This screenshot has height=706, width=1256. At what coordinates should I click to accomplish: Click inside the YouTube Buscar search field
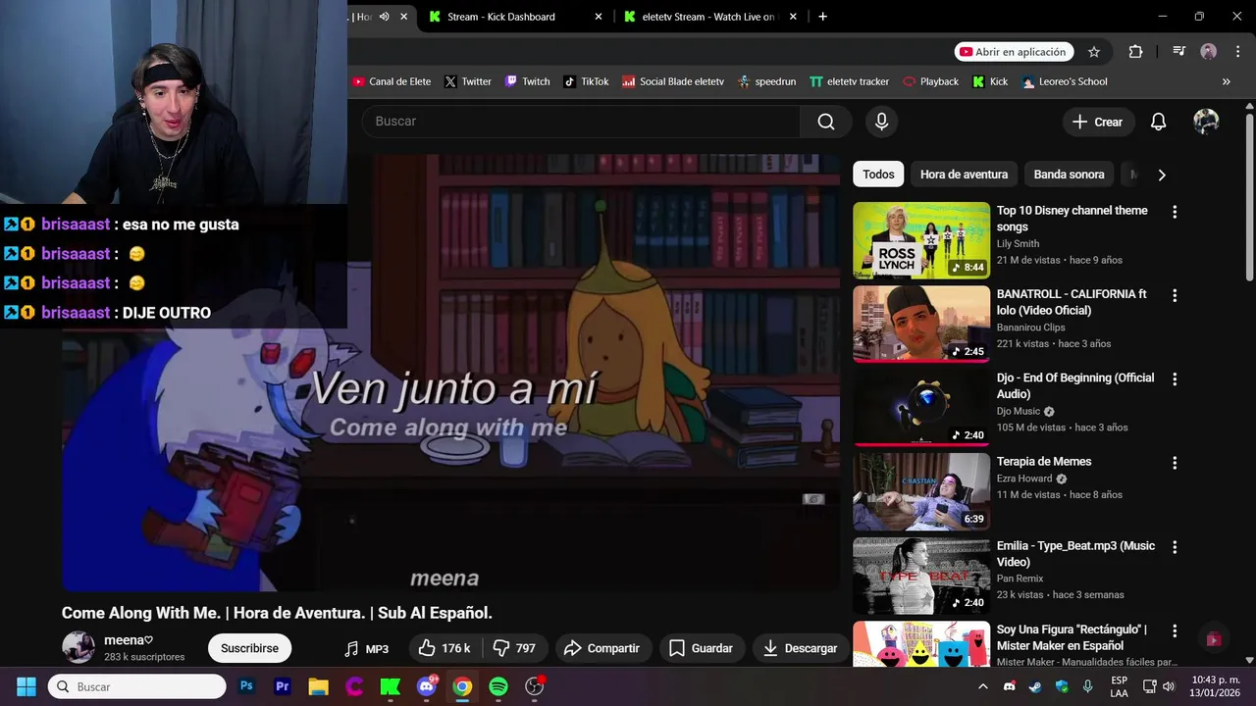(x=581, y=122)
